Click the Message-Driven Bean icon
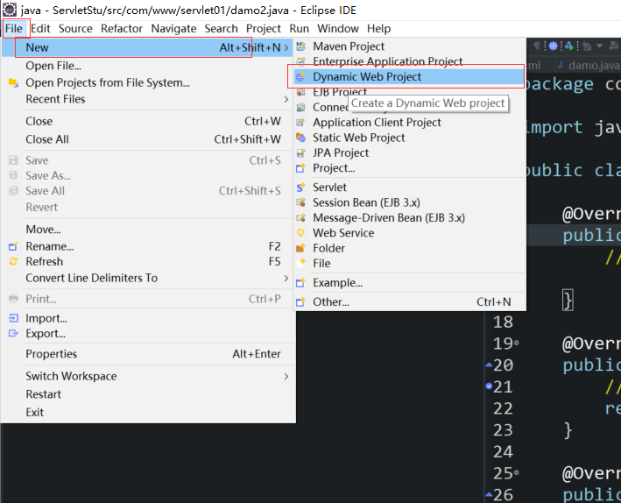Viewport: 621px width, 503px height. (x=301, y=217)
